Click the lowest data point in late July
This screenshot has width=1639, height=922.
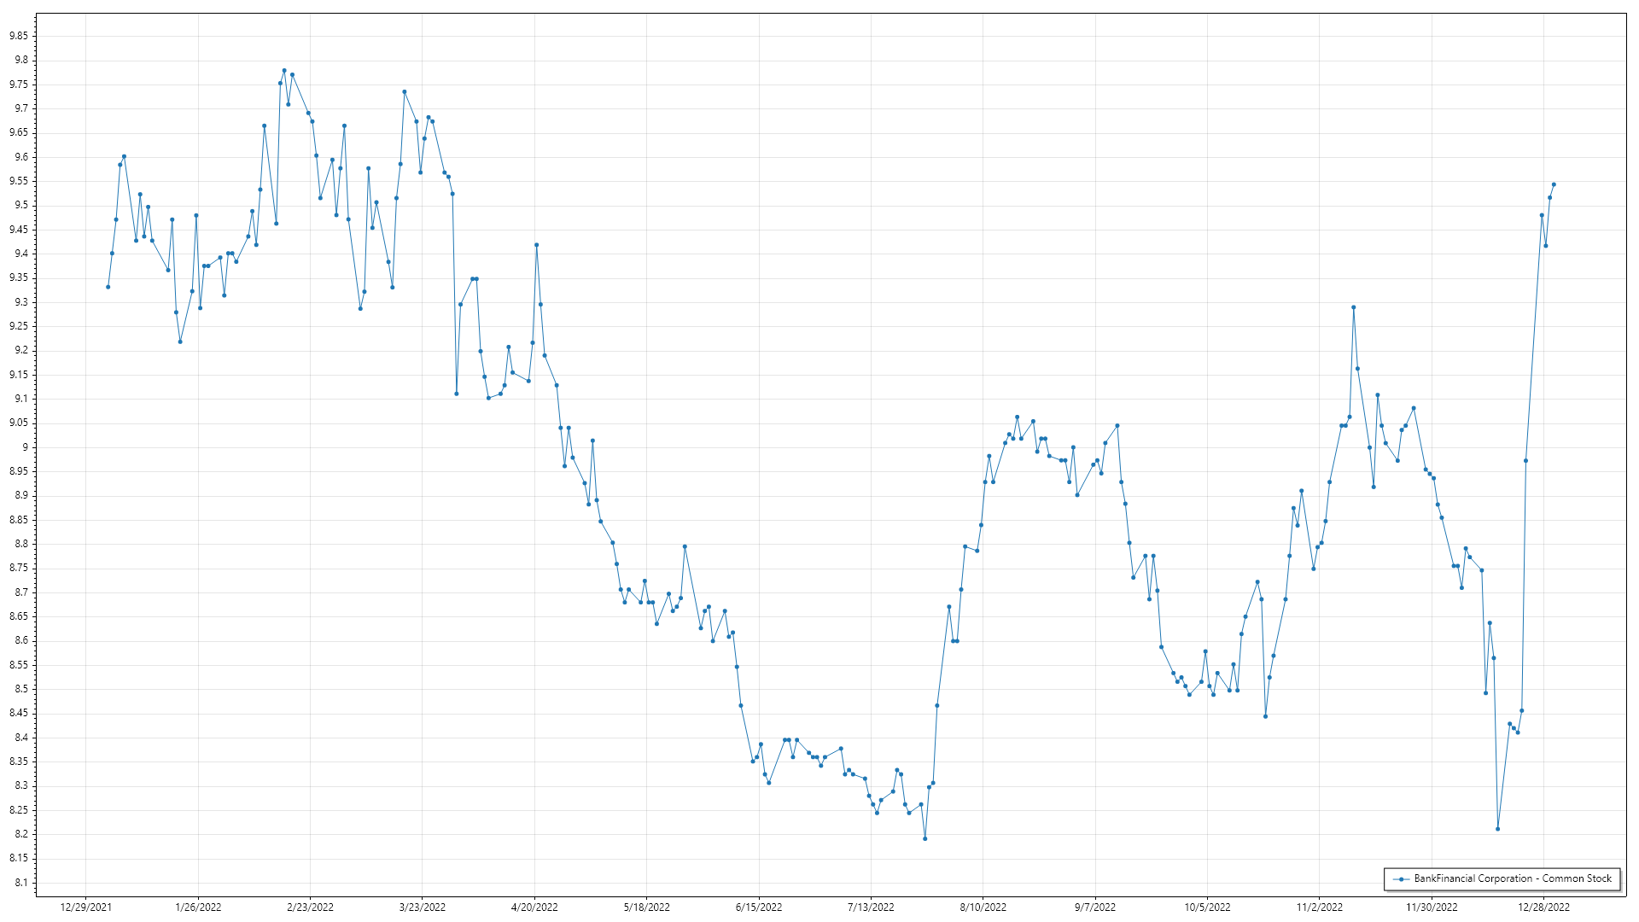click(x=924, y=838)
